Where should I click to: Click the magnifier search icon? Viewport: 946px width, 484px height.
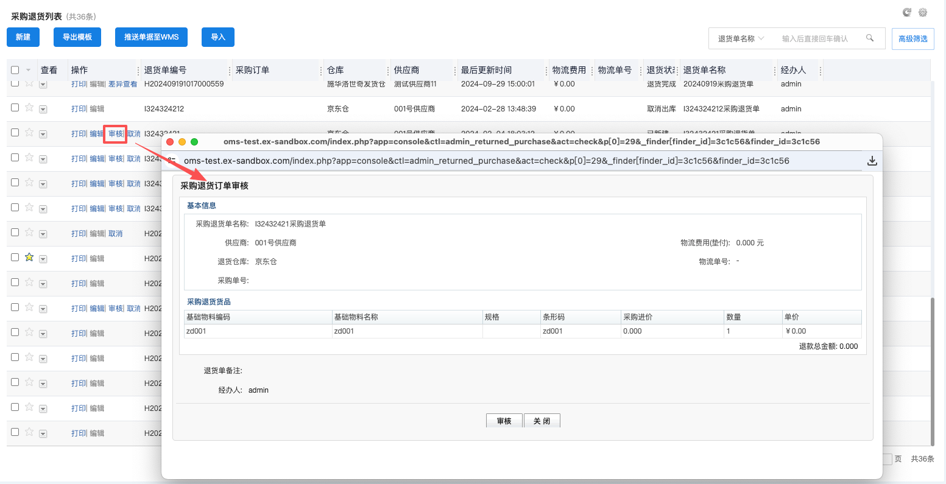[870, 38]
